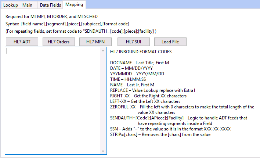Screen dimensions: 260x158
Task: Click the Load File button
Action: click(x=170, y=42)
